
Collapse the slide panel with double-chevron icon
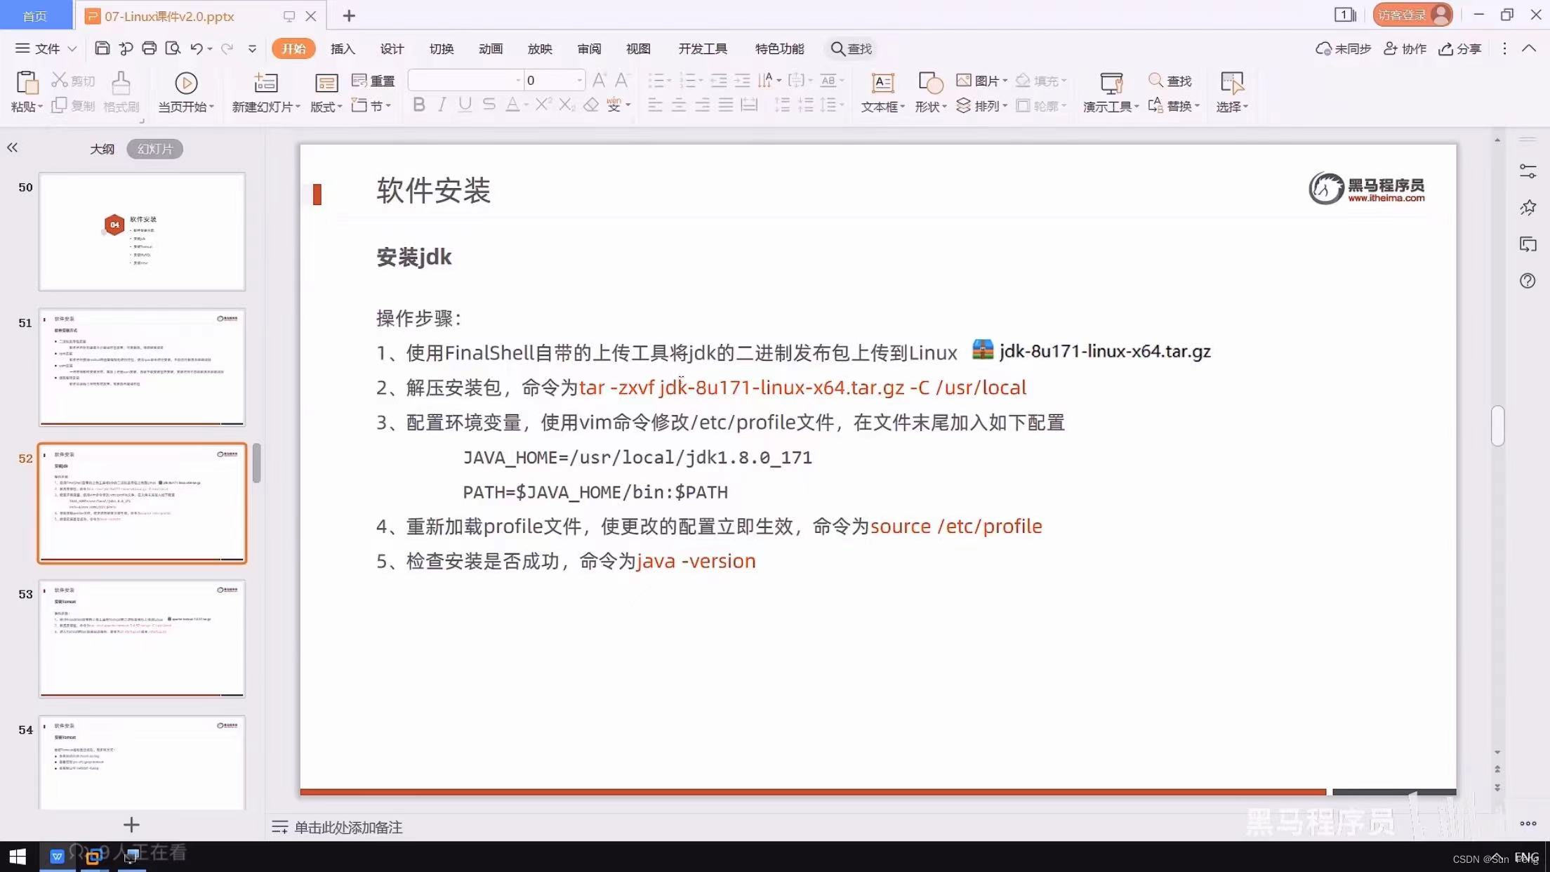tap(12, 147)
